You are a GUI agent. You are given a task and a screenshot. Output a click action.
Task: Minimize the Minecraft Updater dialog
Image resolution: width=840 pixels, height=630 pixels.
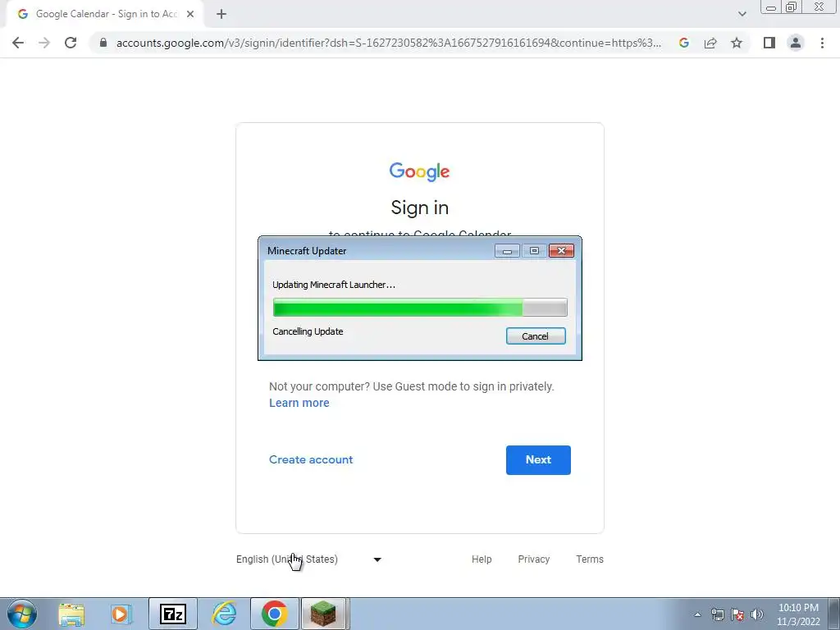pos(507,251)
